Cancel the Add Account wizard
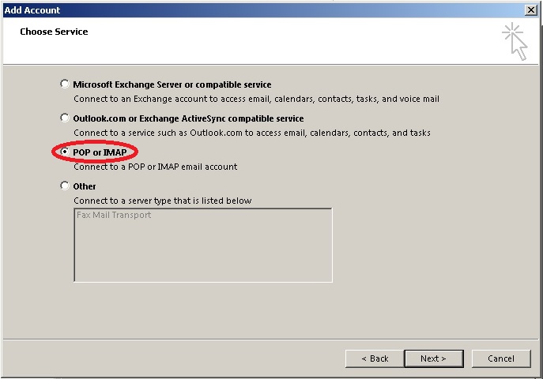Viewport: 543px width, 379px height. (x=501, y=358)
